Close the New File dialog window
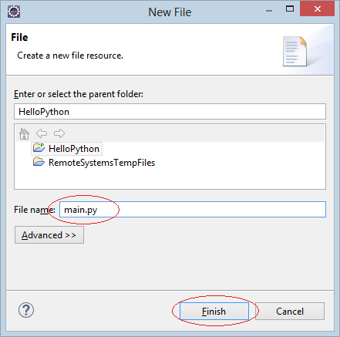The image size is (340, 337). [318, 9]
